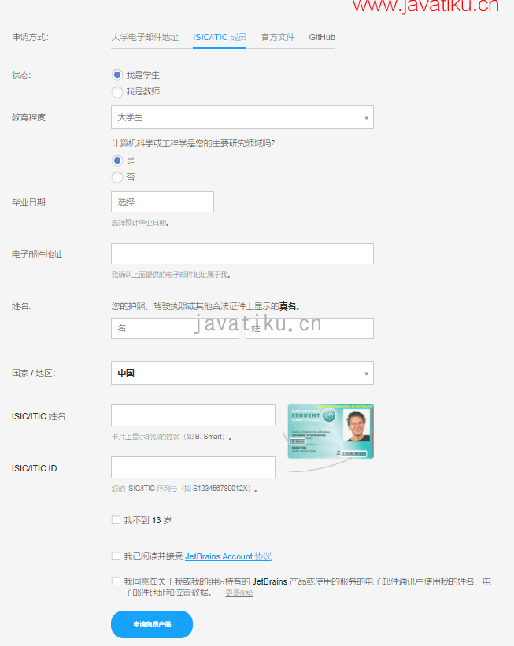The width and height of the screenshot is (514, 646).
Task: Click the 申请免费产品 submit button
Action: (x=152, y=624)
